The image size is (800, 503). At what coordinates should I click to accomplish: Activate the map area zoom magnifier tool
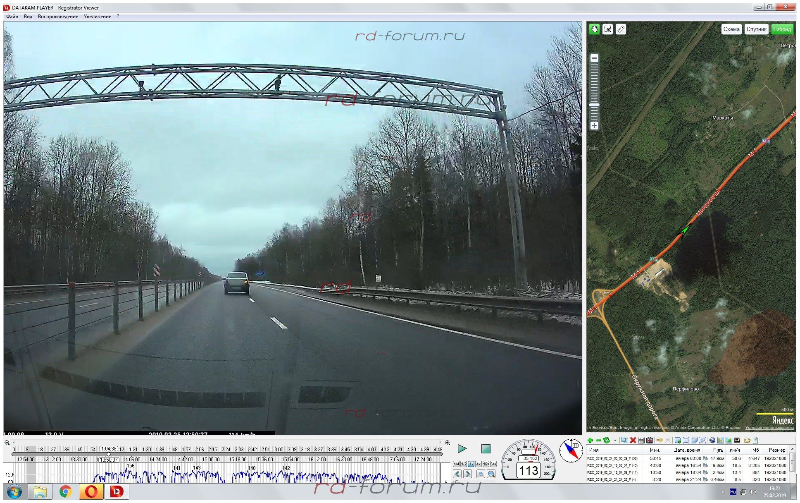[607, 29]
